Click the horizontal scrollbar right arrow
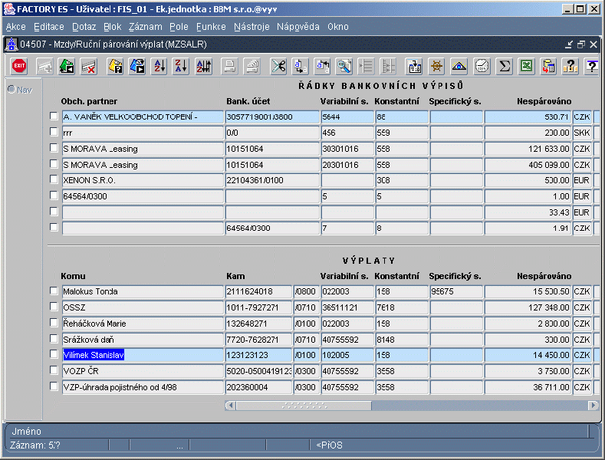Viewport: 605px width, 460px height. pyautogui.click(x=592, y=405)
